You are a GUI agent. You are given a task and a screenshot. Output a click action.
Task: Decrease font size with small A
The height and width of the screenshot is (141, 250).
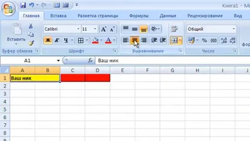click(x=112, y=29)
